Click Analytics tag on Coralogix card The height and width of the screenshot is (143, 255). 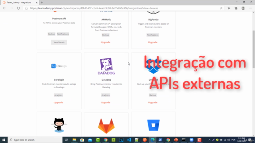tap(58, 95)
